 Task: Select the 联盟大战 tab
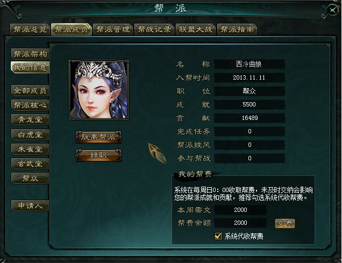click(196, 29)
